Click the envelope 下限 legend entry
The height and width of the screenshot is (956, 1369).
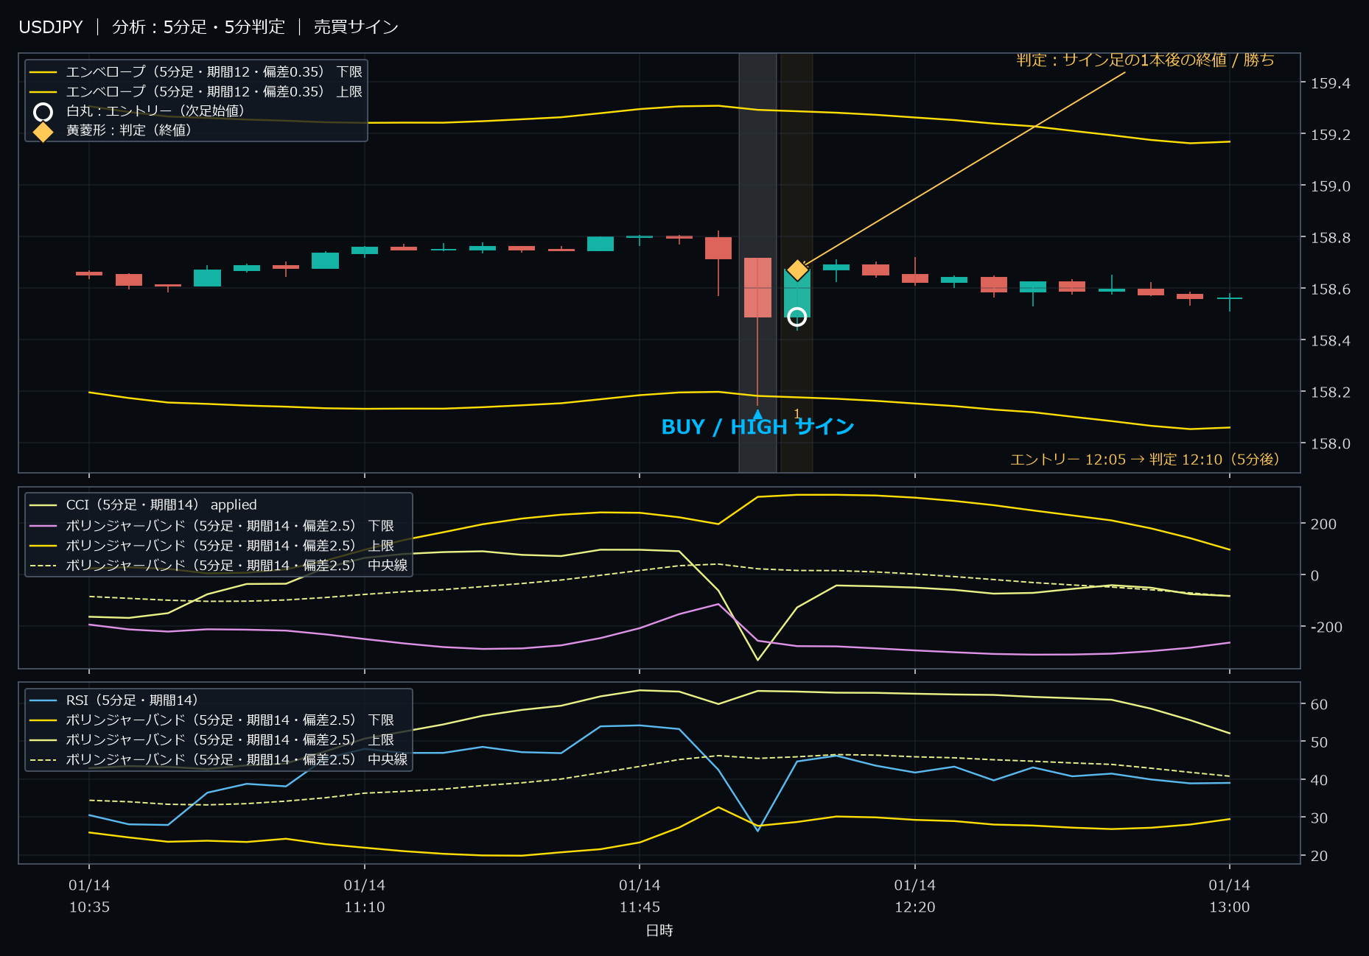coord(196,72)
